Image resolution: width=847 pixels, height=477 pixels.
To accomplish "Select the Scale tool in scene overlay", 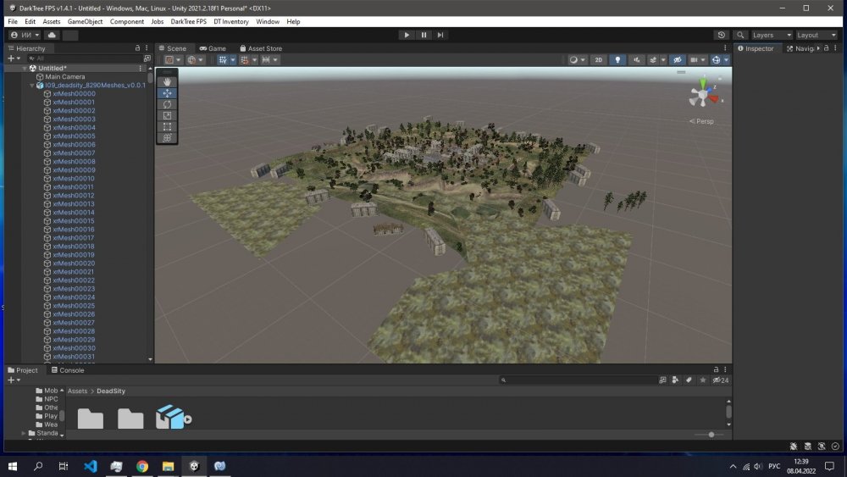I will pyautogui.click(x=167, y=115).
